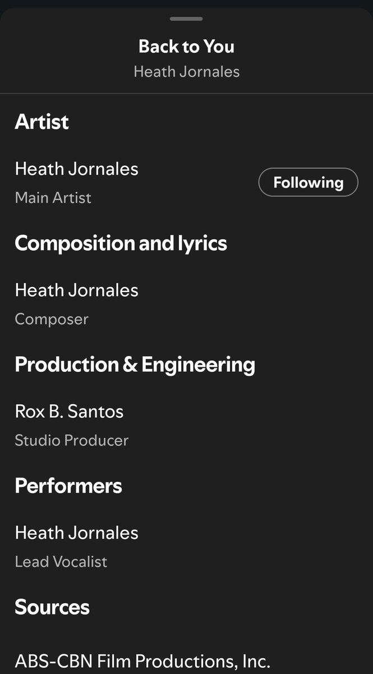Tap the divider line below the header

coord(186,93)
